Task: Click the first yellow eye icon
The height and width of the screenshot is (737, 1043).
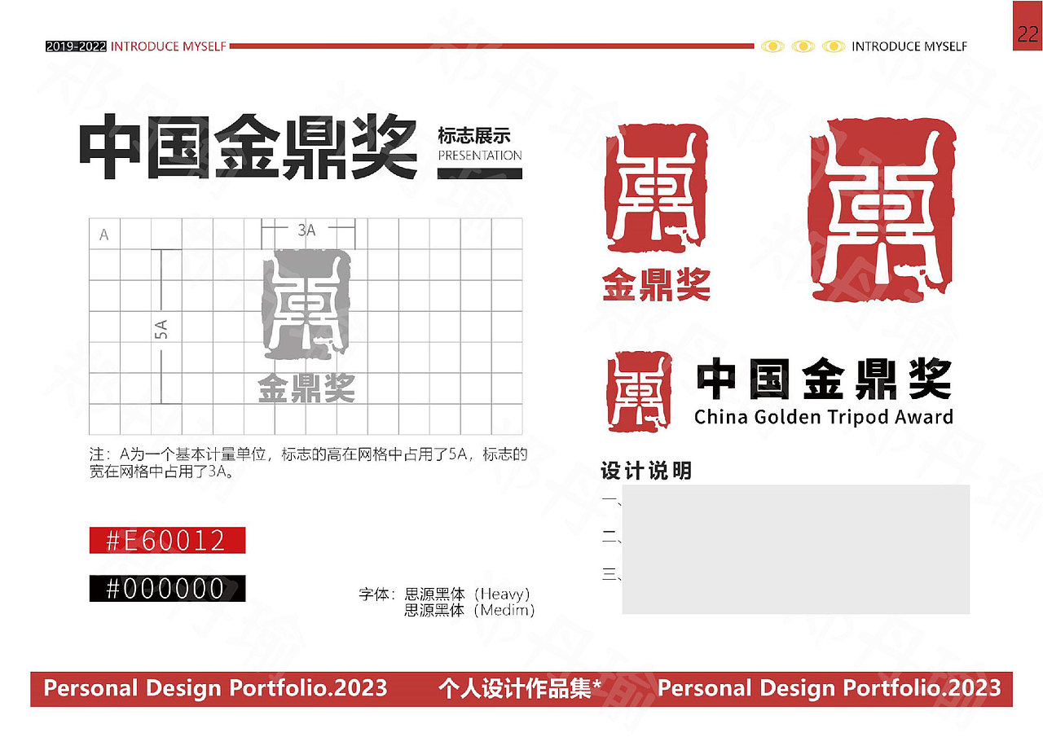Action: 772,46
